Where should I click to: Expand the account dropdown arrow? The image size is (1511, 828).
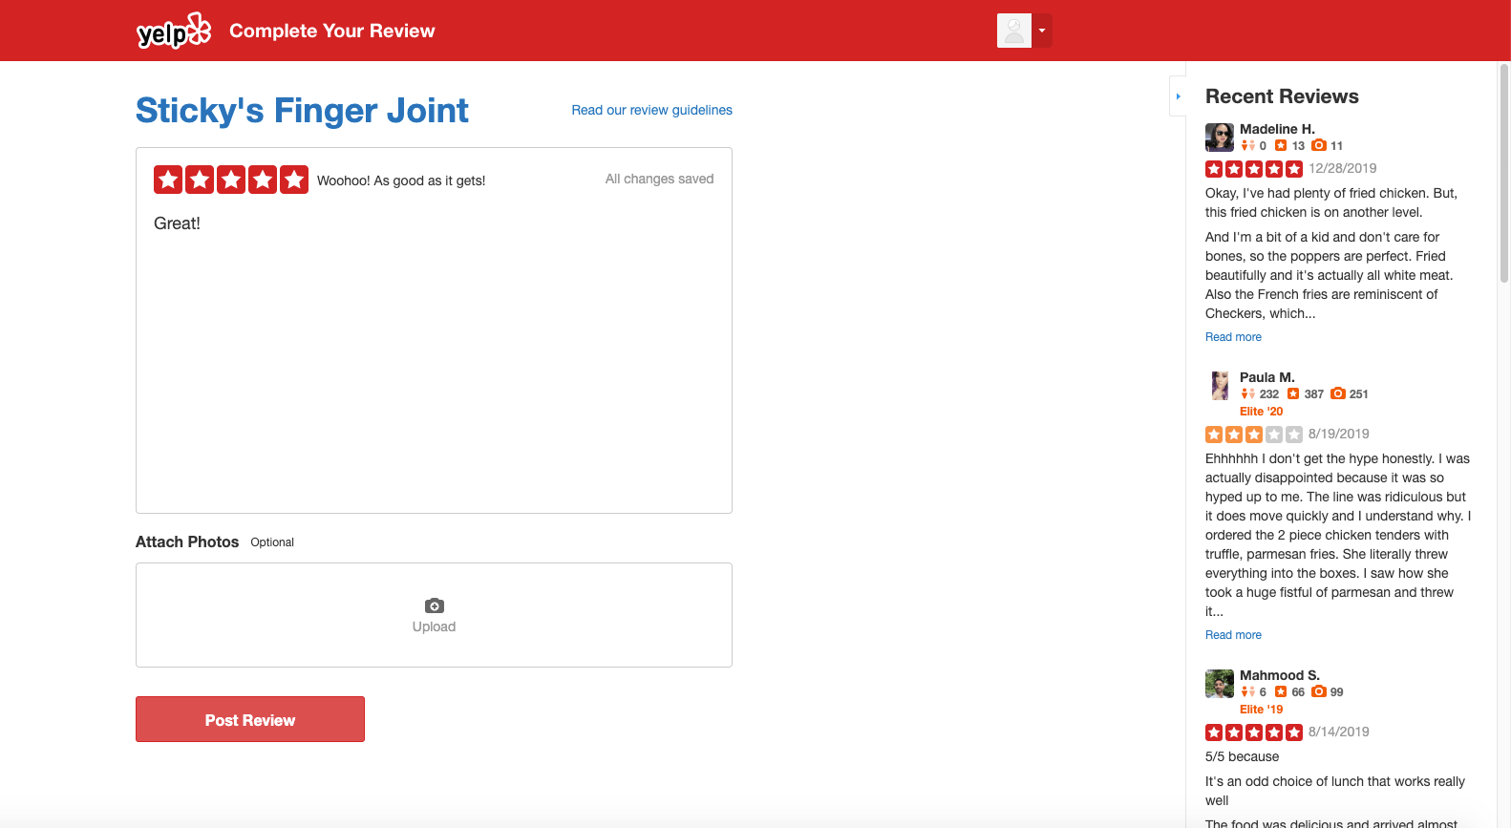pyautogui.click(x=1042, y=31)
